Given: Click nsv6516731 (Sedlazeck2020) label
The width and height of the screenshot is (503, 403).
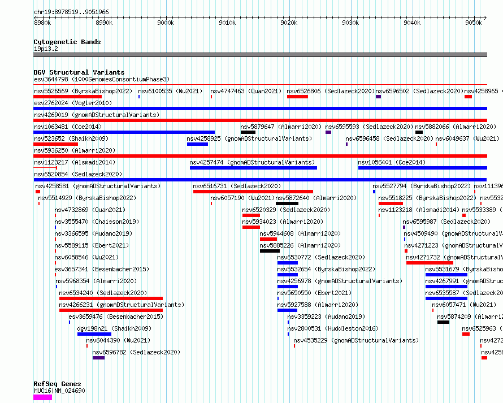Looking at the screenshot, I should click(237, 186).
